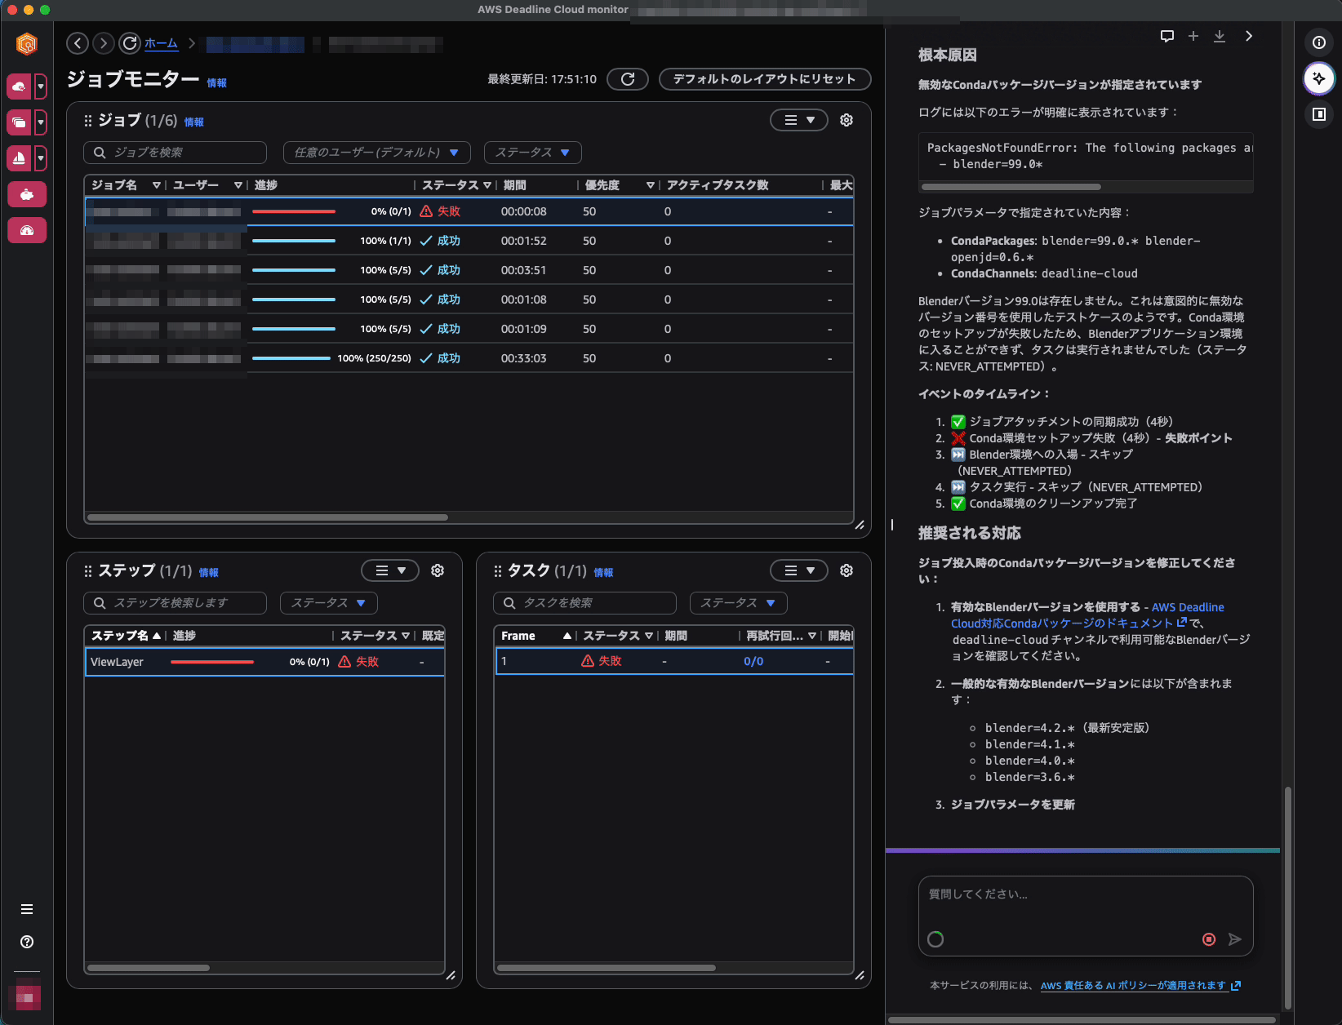This screenshot has height=1025, width=1342.
Task: Refresh the job monitor with the refresh icon
Action: pyautogui.click(x=627, y=79)
